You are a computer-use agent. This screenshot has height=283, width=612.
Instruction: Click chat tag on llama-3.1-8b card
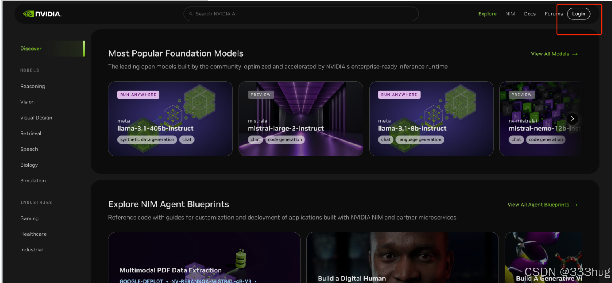click(x=386, y=139)
